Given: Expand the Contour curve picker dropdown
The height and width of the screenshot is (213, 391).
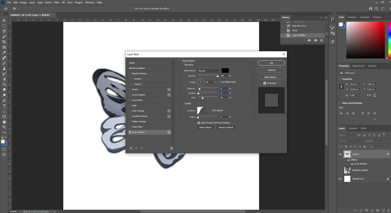Looking at the screenshot, I should (205, 110).
